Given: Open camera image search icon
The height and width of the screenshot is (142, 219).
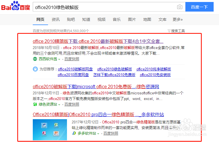Looking at the screenshot, I should click(x=180, y=7).
